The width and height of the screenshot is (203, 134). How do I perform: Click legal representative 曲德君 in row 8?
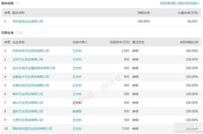coord(77,111)
